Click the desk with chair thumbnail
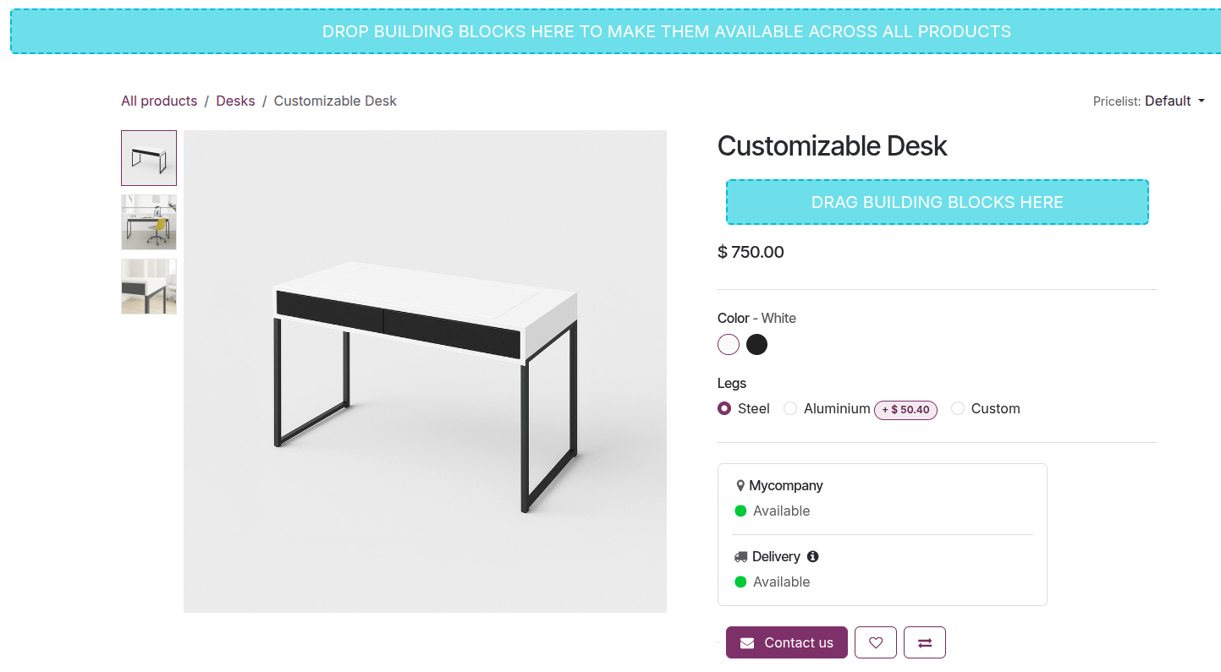 coord(148,222)
